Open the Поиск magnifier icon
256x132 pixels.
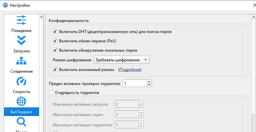(x=21, y=122)
